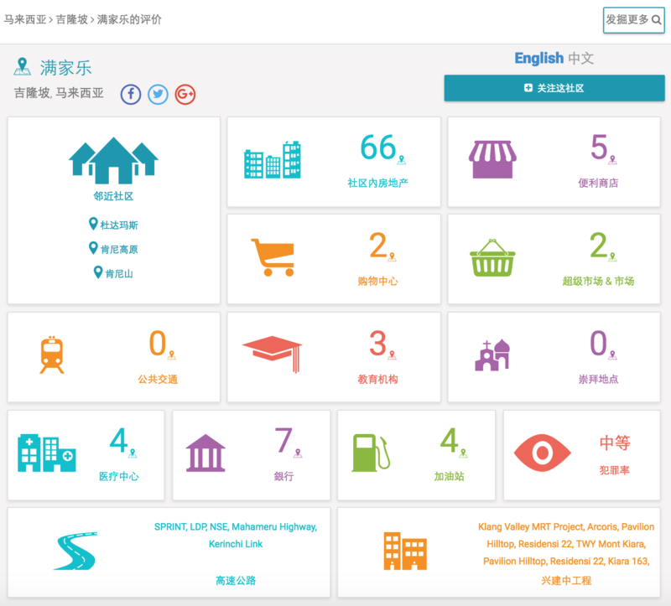Image resolution: width=671 pixels, height=606 pixels.
Task: Click the 吉隆坡, 马来西亚 location subtitle
Action: pos(59,93)
